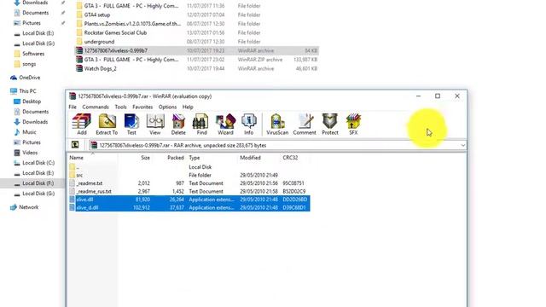Click the SFX toolbar icon

353,125
